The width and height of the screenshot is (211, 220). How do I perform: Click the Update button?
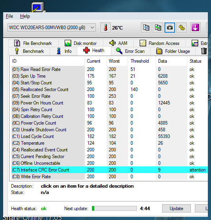pos(176,209)
